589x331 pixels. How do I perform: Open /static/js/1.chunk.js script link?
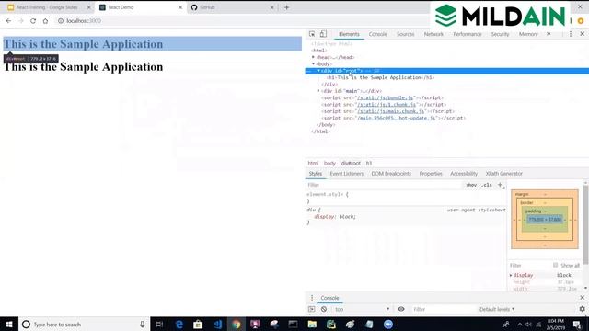(x=387, y=104)
